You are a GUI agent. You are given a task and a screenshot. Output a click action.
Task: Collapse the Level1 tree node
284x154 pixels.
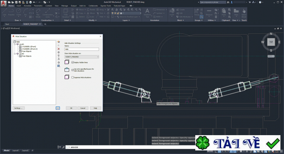(15, 44)
